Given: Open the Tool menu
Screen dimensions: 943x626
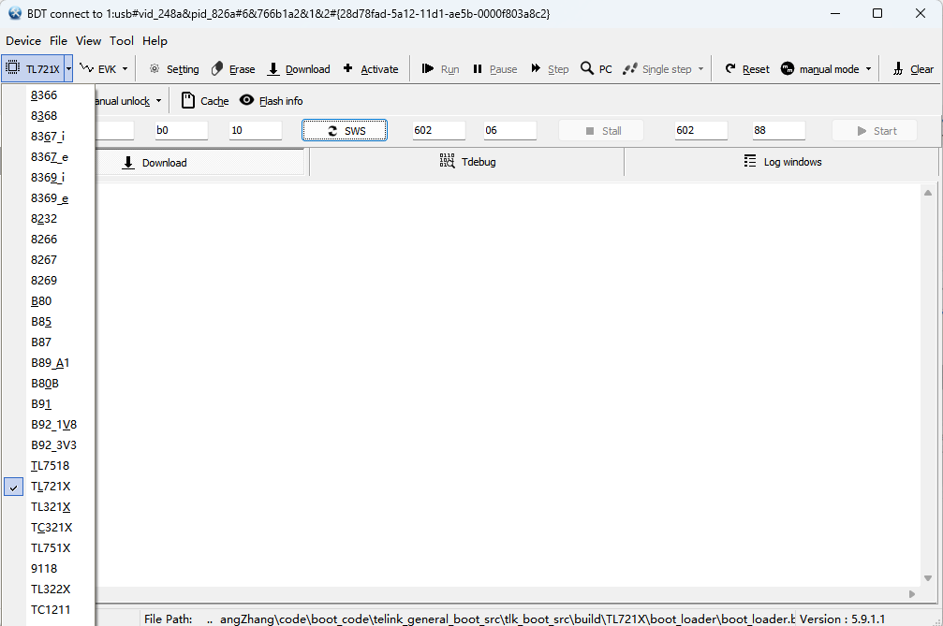Looking at the screenshot, I should tap(122, 41).
